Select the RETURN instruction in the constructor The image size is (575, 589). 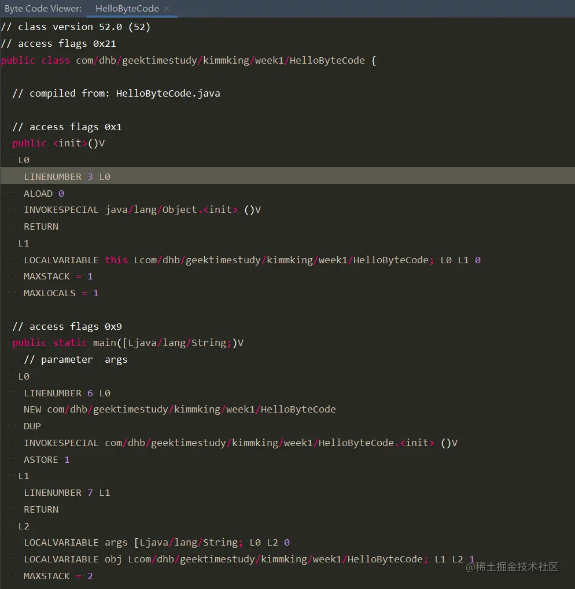point(40,226)
